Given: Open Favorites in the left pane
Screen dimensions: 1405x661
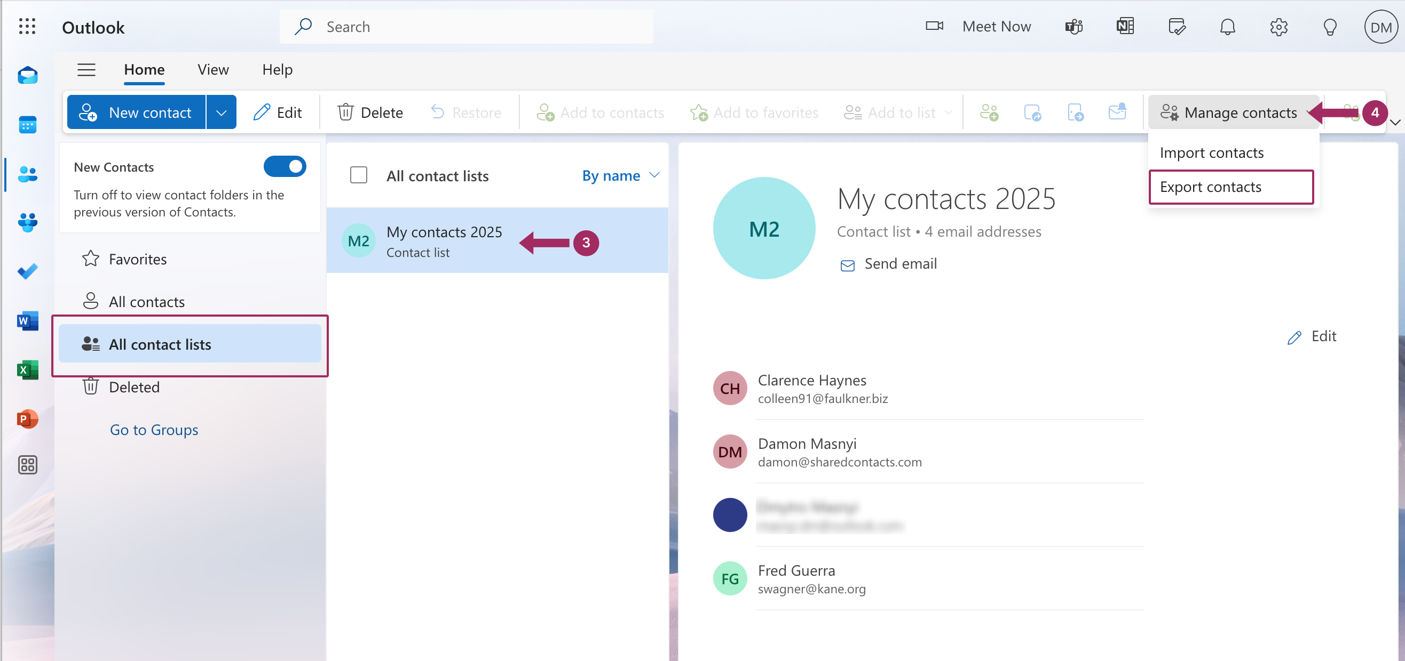Looking at the screenshot, I should tap(190, 259).
